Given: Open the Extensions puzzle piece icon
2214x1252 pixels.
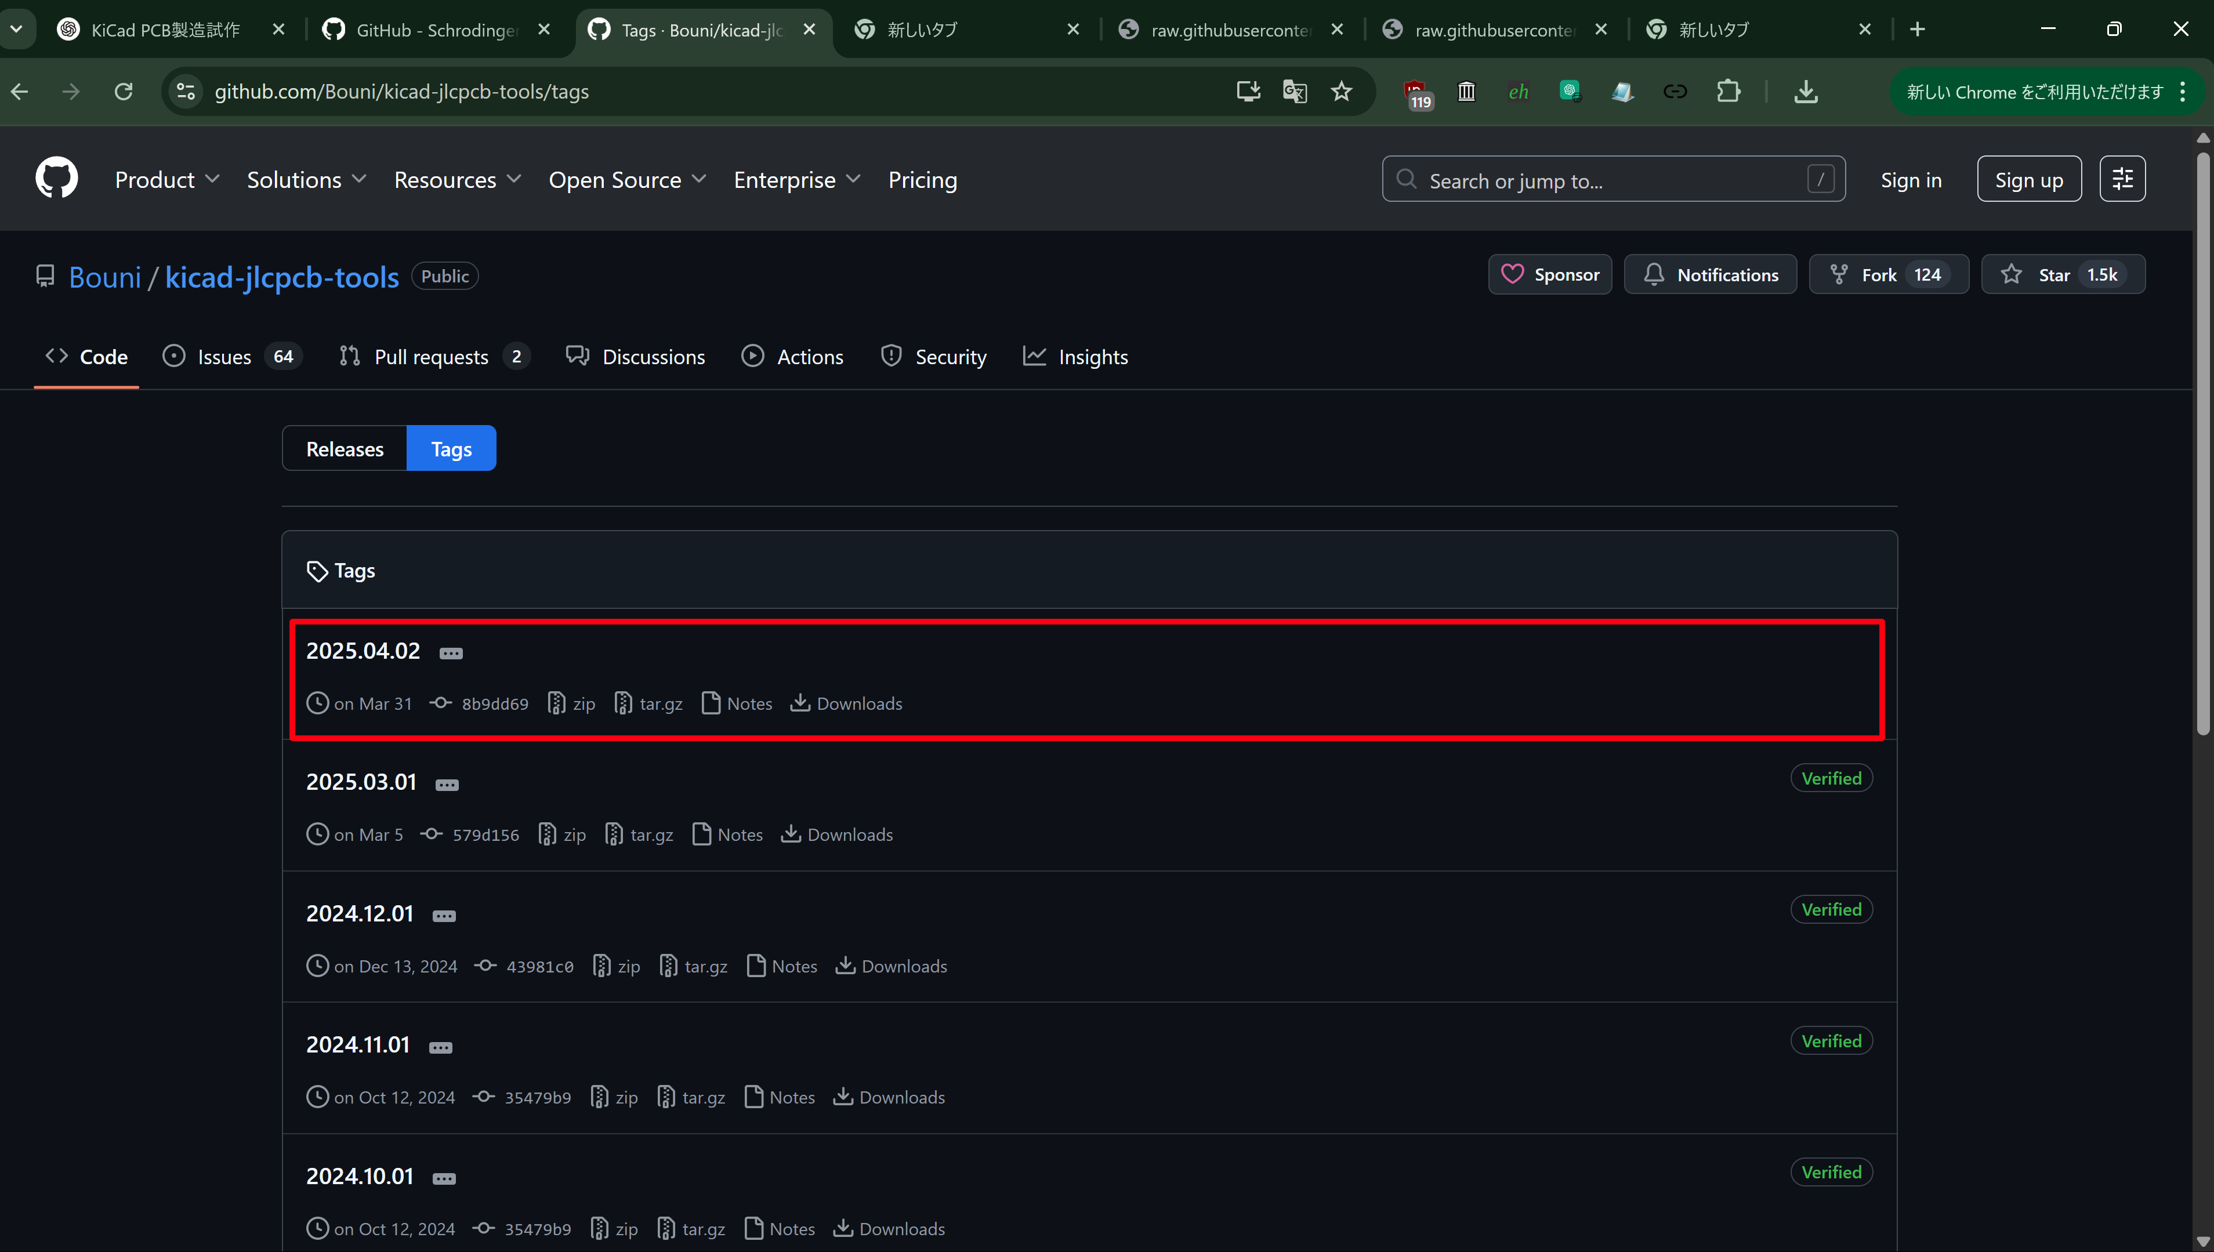Looking at the screenshot, I should (x=1728, y=91).
